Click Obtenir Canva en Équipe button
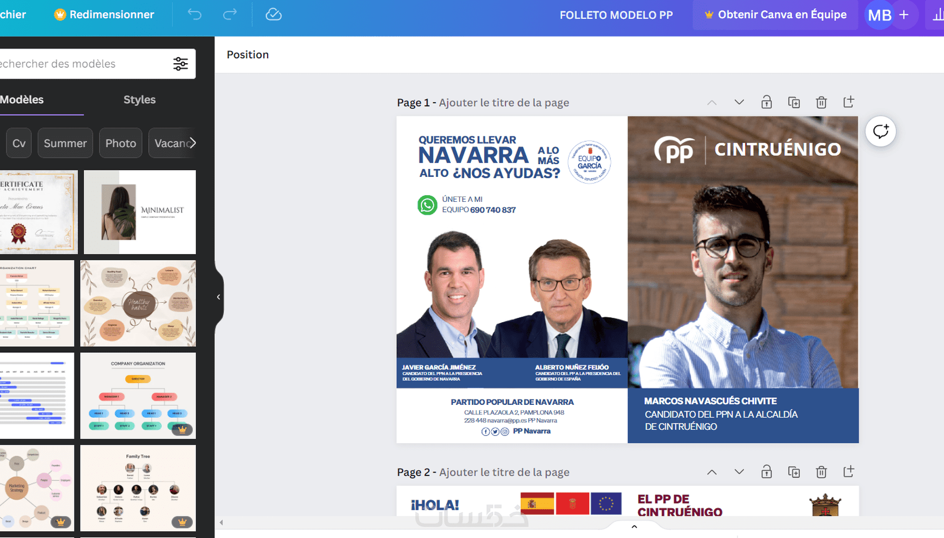This screenshot has height=538, width=944. coord(775,15)
